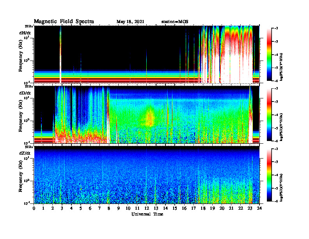The width and height of the screenshot is (309, 239).
Task: Click the hour "22" tick label
Action: point(240,208)
